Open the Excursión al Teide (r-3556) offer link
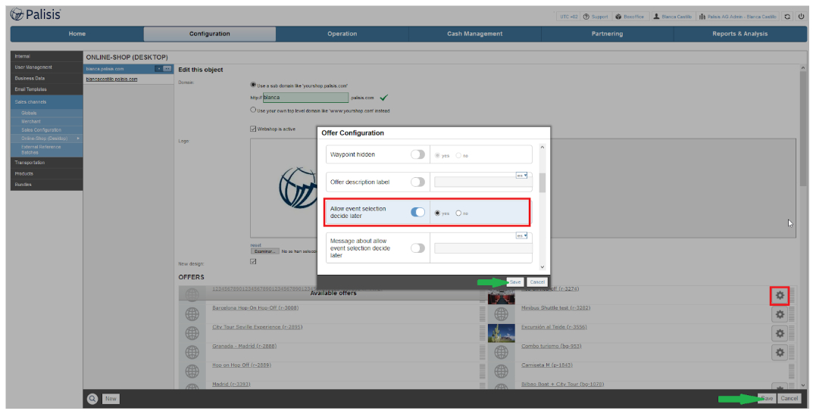 (x=555, y=327)
